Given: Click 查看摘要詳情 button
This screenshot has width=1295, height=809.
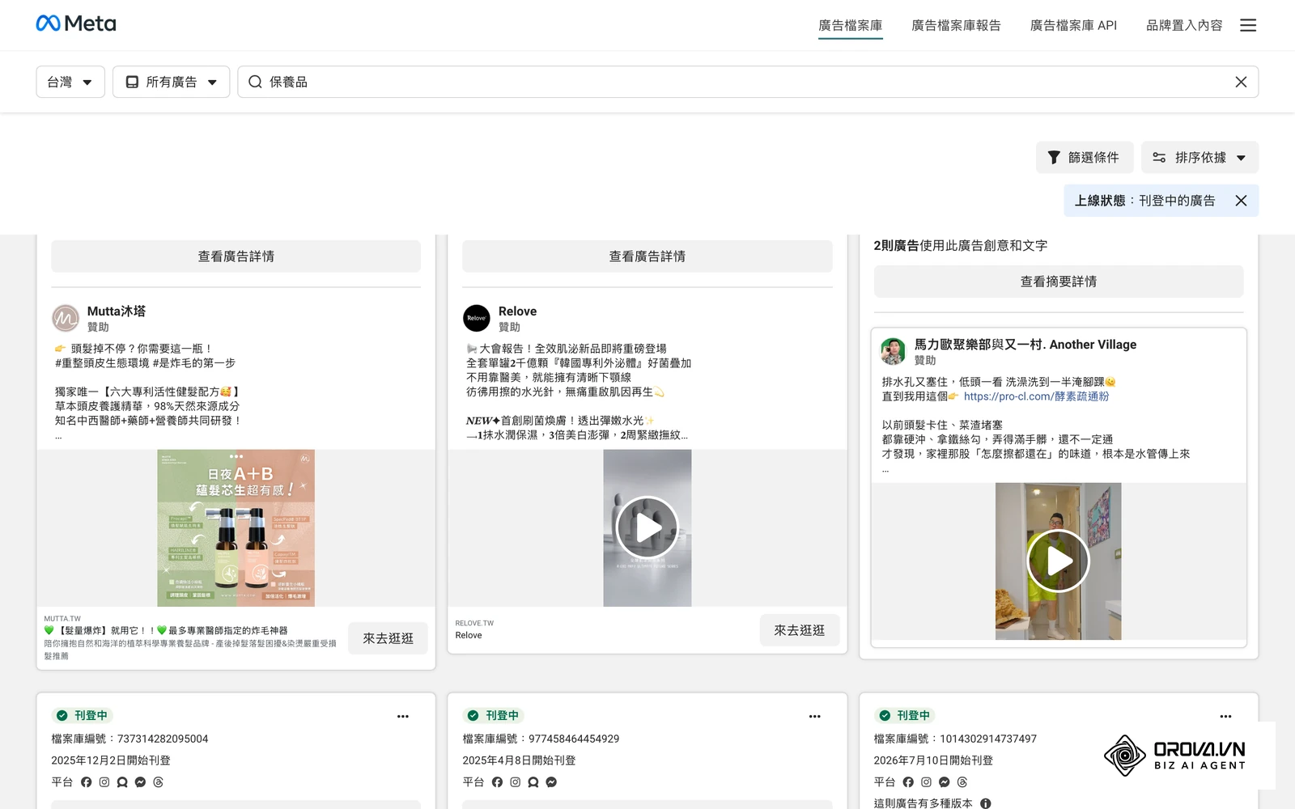Looking at the screenshot, I should (1059, 282).
